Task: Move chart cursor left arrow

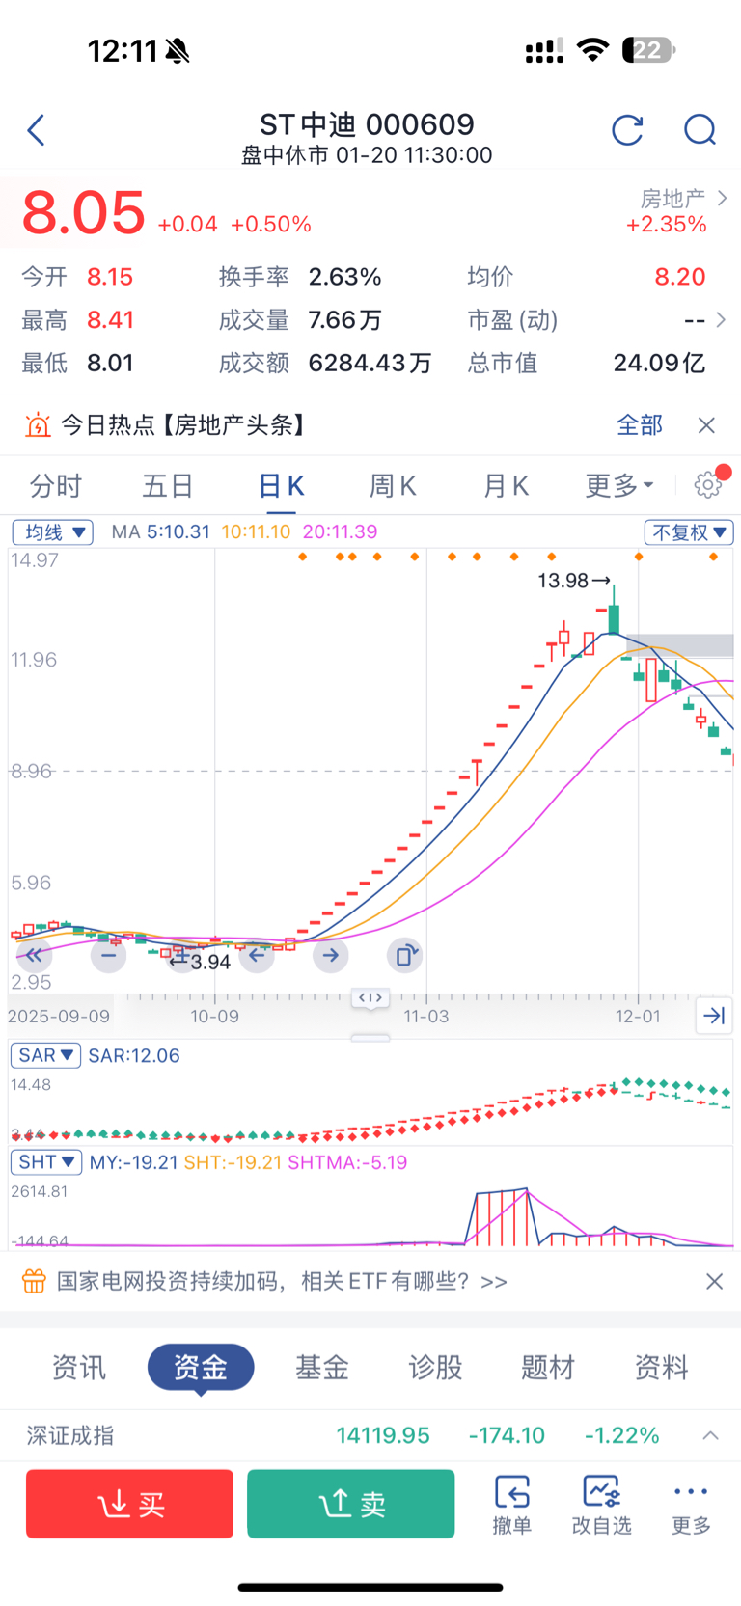Action: 257,956
